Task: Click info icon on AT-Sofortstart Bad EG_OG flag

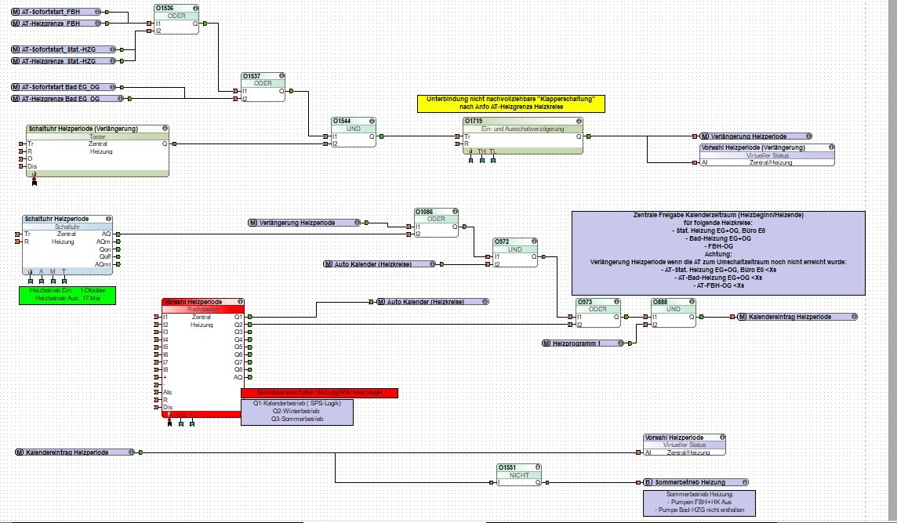Action: click(x=113, y=87)
